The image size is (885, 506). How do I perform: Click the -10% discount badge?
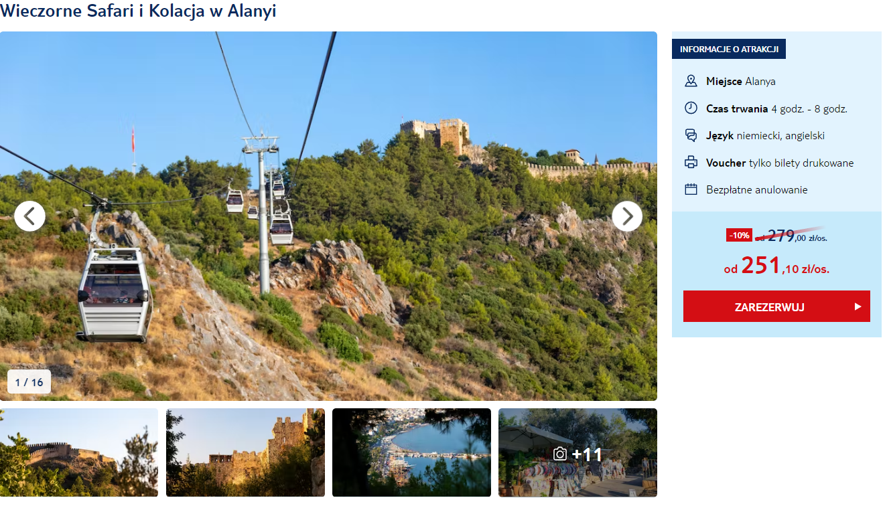(740, 235)
